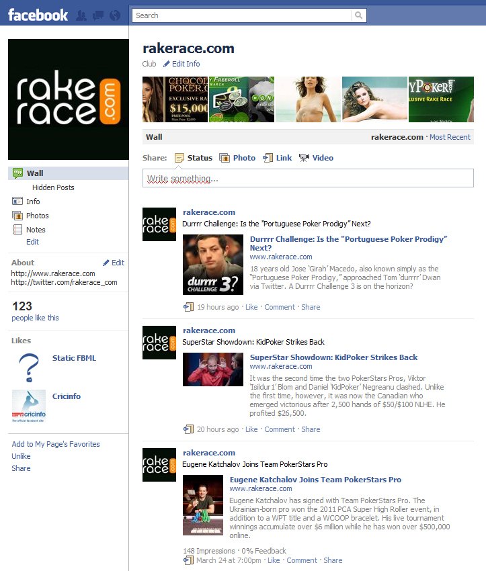Click the Static FBML question mark icon

click(x=29, y=368)
